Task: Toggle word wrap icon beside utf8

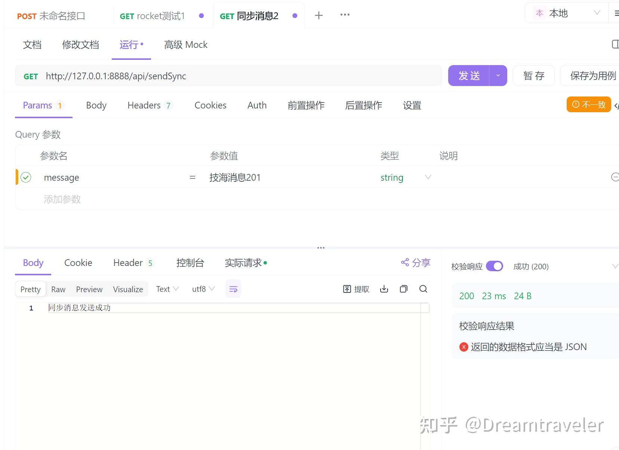Action: tap(233, 289)
